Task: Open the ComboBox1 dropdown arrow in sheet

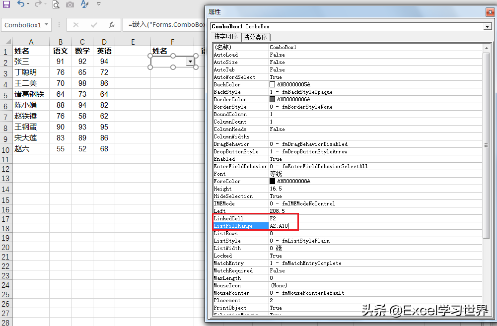Action: (x=190, y=62)
